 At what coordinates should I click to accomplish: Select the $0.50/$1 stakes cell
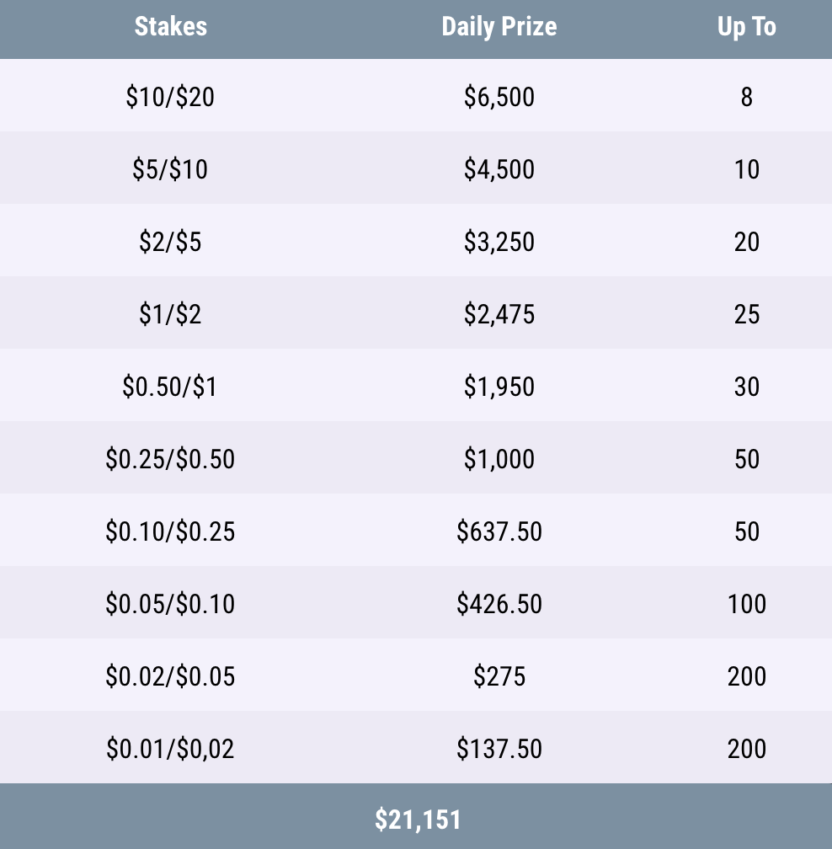tap(170, 387)
